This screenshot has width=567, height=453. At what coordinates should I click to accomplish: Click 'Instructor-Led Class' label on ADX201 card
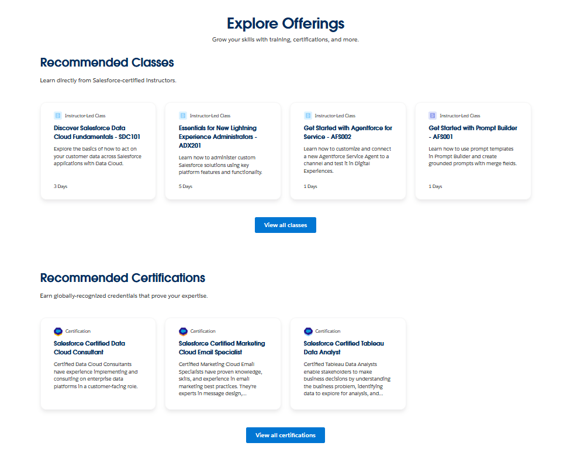210,116
